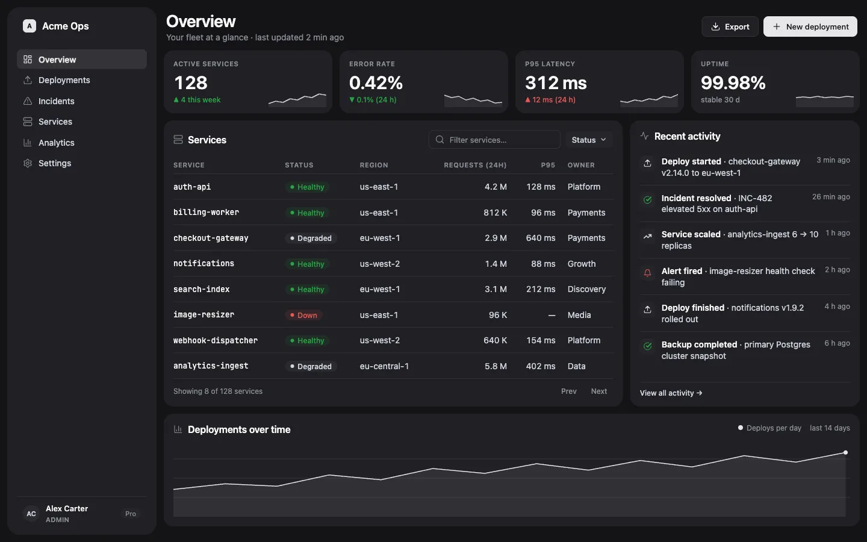Click the Incident resolved check icon
This screenshot has width=867, height=542.
click(x=648, y=200)
